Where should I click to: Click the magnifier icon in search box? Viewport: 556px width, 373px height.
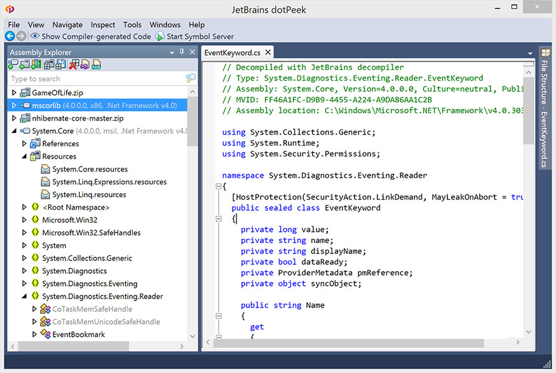[x=191, y=78]
